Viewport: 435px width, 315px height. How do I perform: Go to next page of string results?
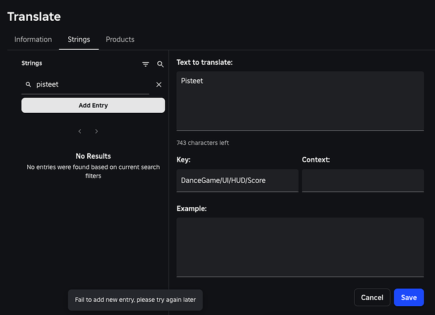(x=97, y=132)
